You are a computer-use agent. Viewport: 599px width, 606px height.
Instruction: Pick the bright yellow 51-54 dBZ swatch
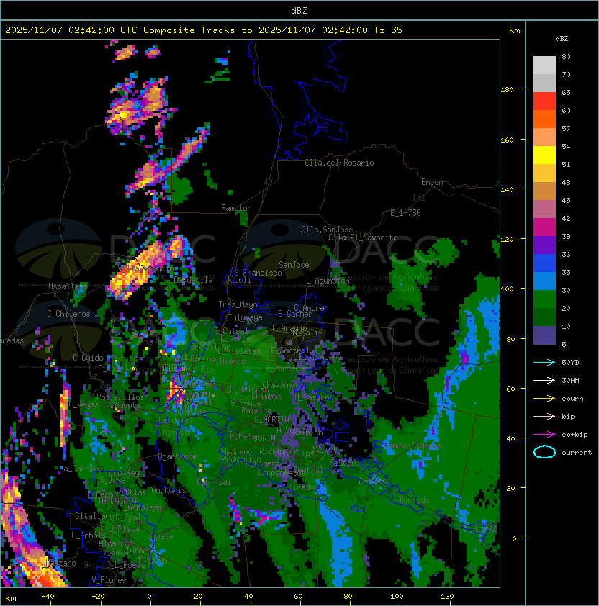click(x=544, y=155)
